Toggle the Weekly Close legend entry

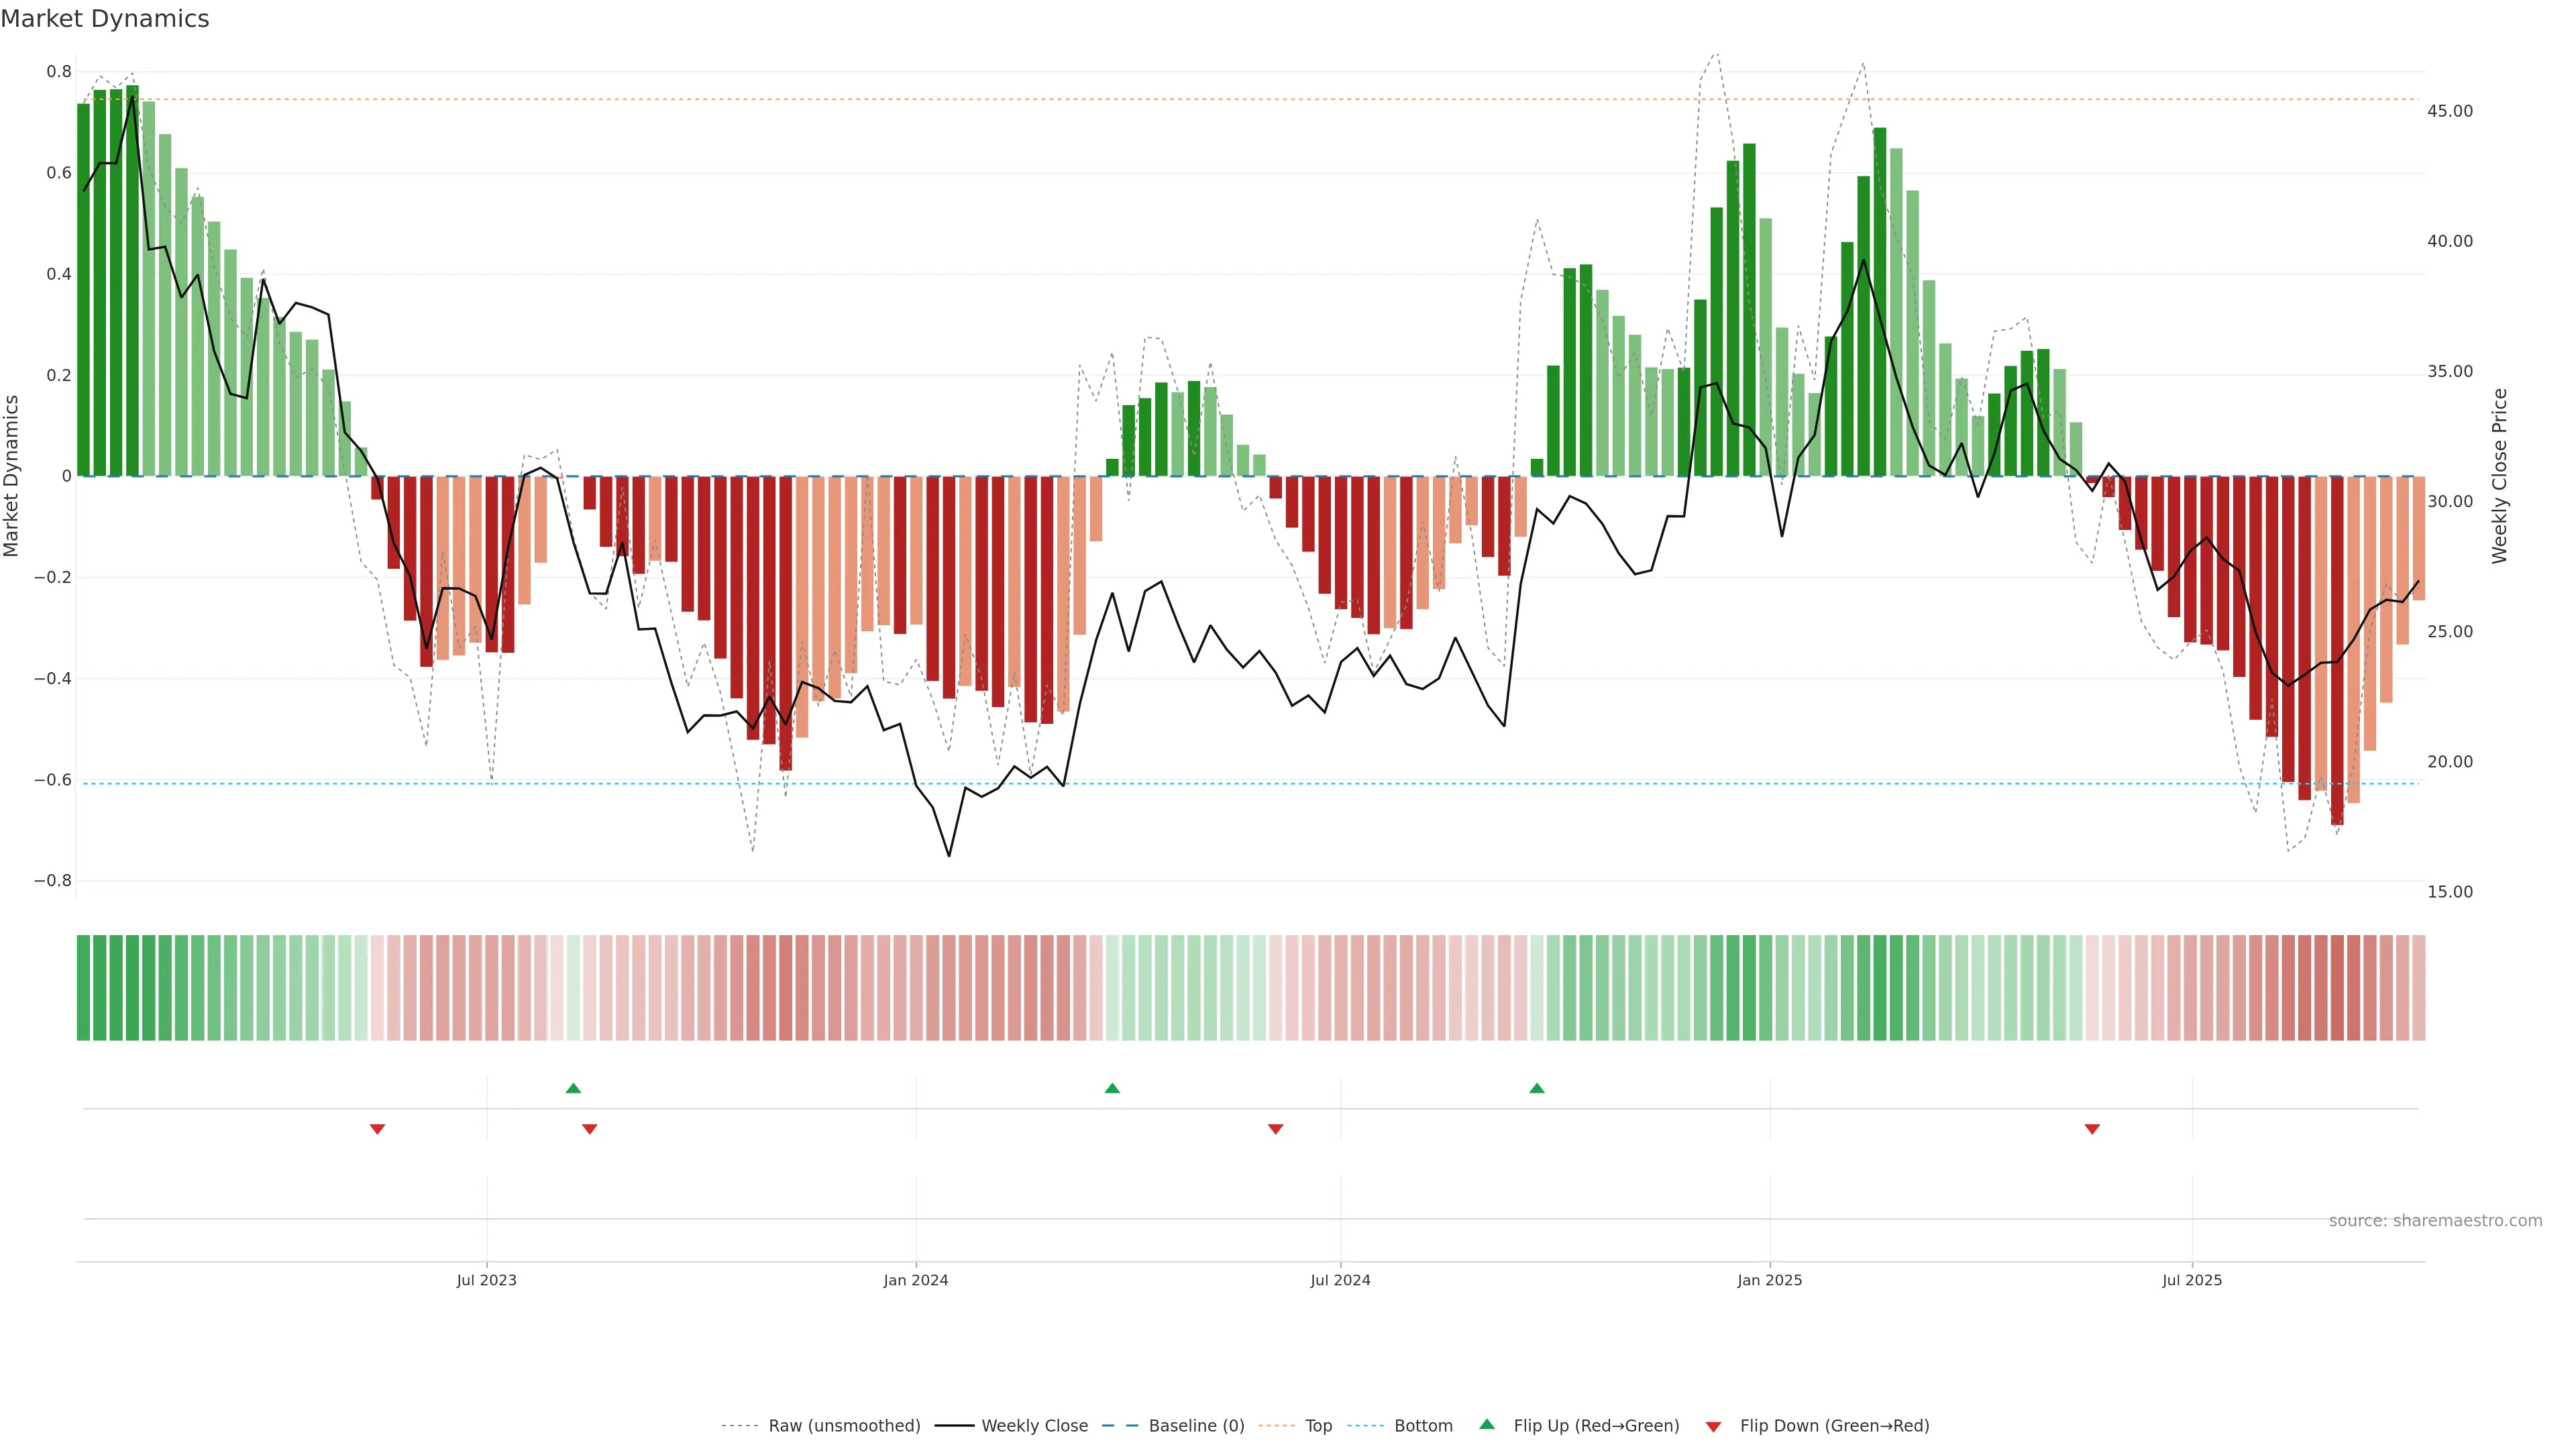coord(1033,1425)
